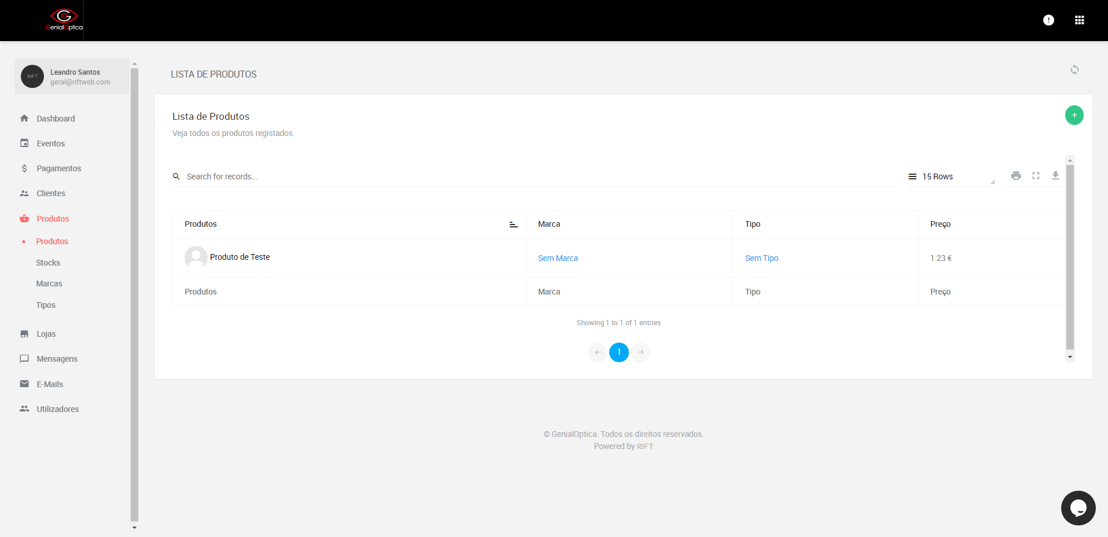Open the alert notification icon
This screenshot has height=537, width=1108.
pos(1048,20)
